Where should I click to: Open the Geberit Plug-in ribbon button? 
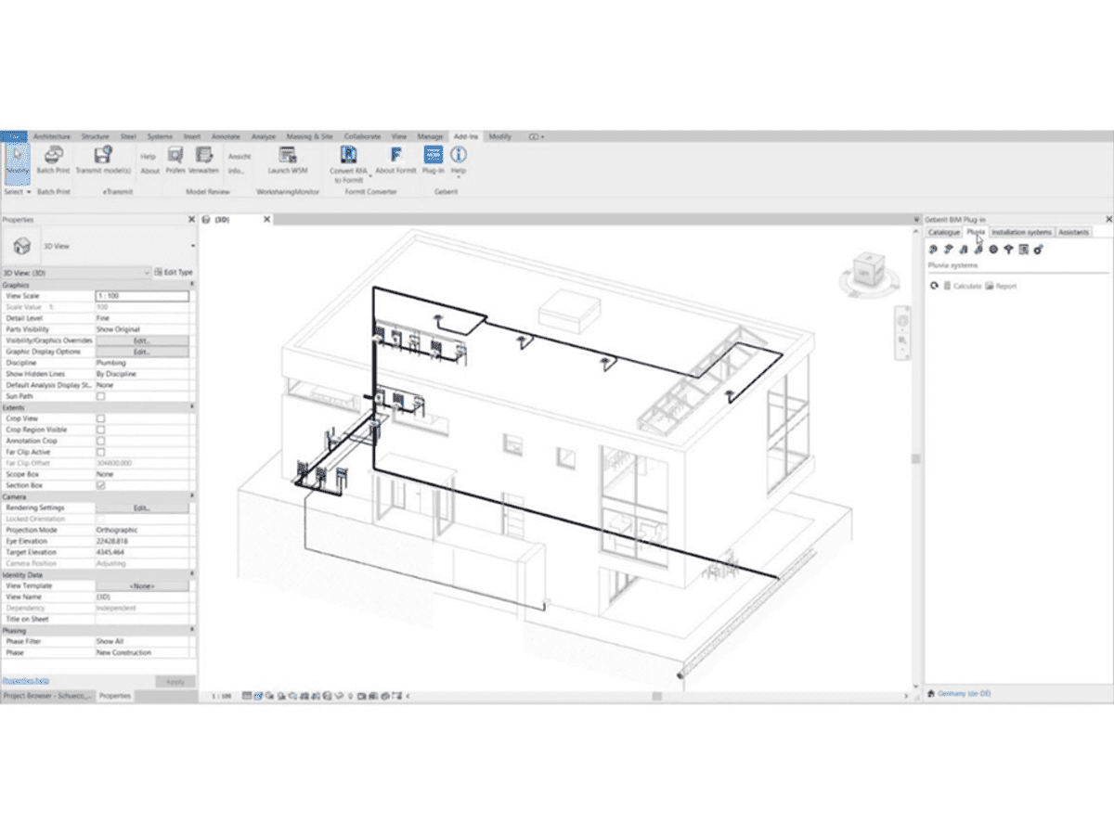tap(433, 157)
